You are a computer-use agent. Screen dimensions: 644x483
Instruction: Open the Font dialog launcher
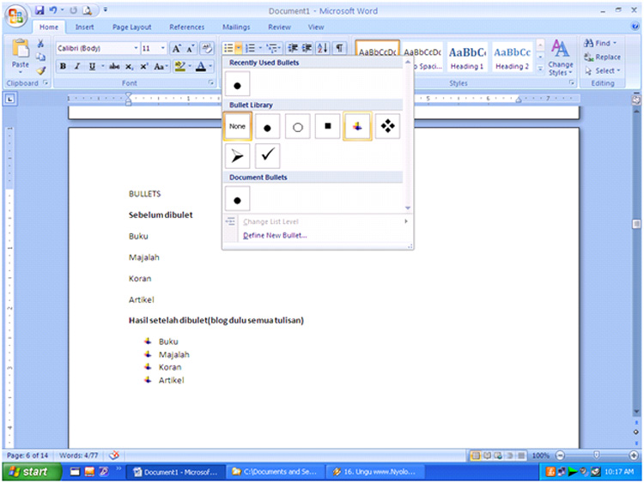coord(210,83)
